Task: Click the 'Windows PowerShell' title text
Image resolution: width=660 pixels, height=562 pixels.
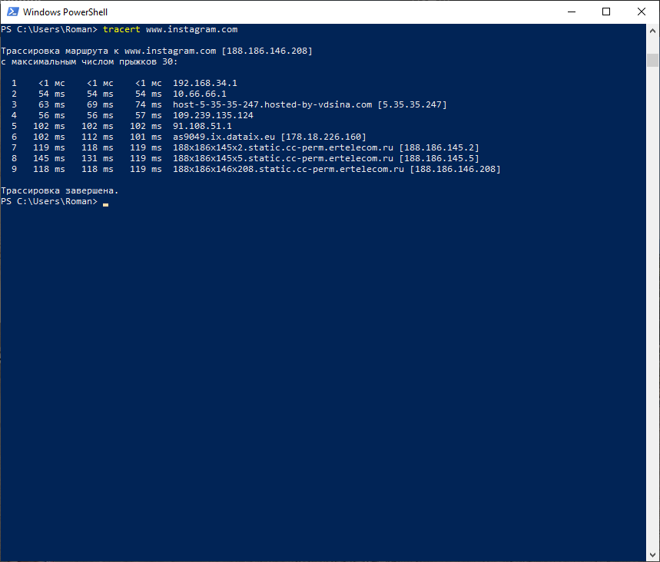Action: coord(65,12)
